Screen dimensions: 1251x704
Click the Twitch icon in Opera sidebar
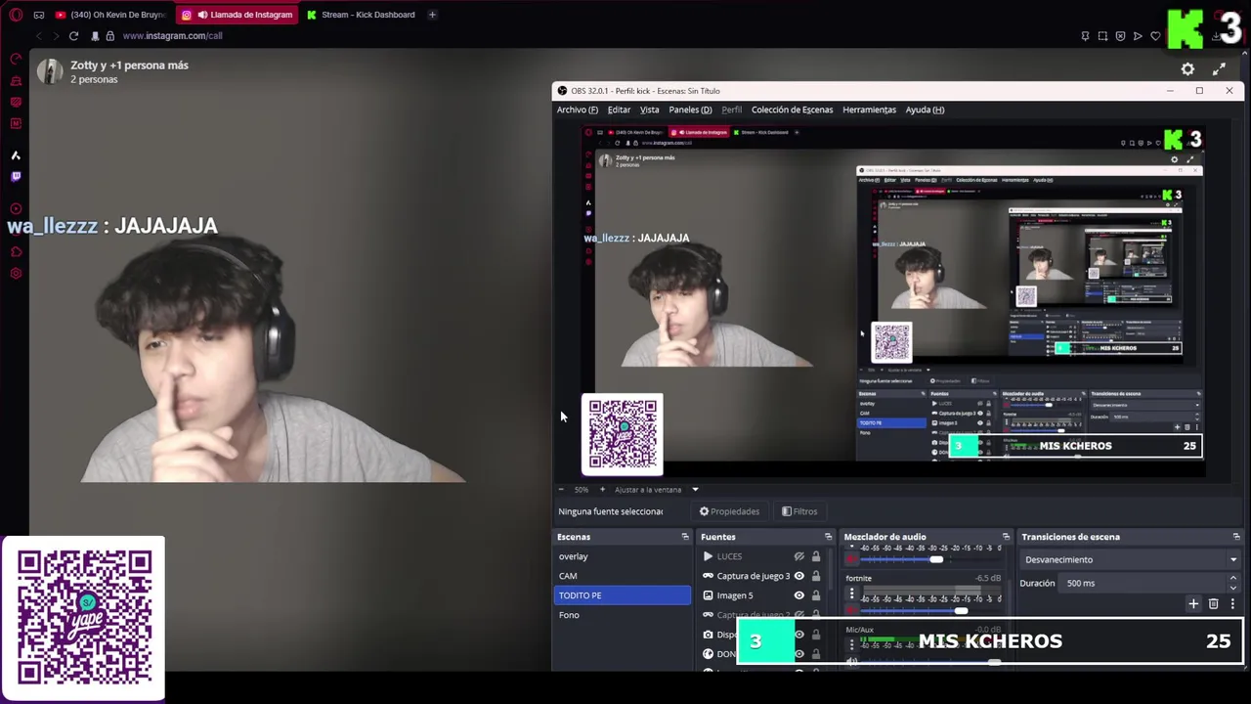pyautogui.click(x=16, y=177)
